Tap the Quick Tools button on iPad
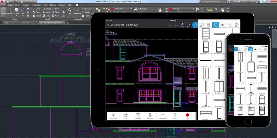Image resolution: width=277 pixels, height=138 pixels. click(x=113, y=116)
